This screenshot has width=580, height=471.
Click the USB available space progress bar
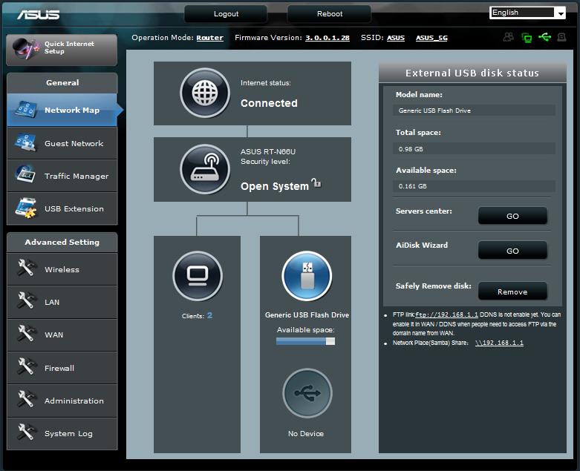pos(305,341)
